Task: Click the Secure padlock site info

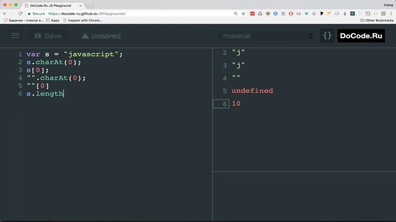Action: [x=36, y=14]
